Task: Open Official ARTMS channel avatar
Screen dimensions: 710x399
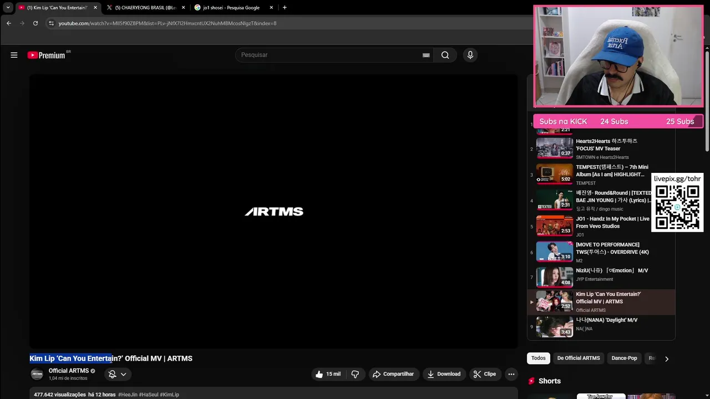Action: (37, 374)
